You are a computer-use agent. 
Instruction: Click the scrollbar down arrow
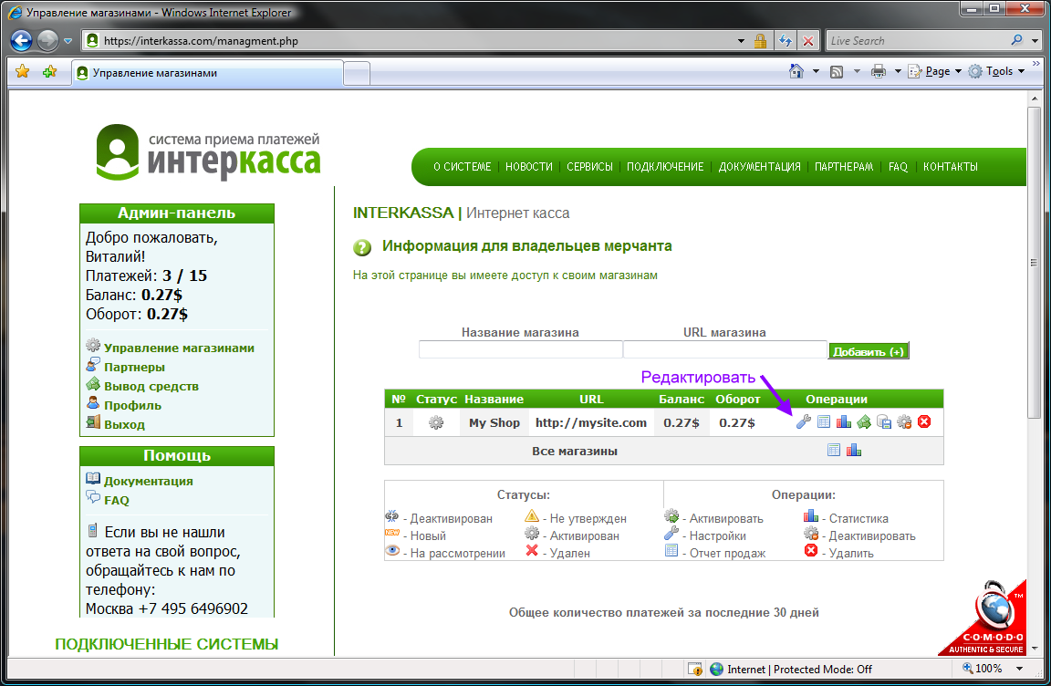coord(1034,649)
